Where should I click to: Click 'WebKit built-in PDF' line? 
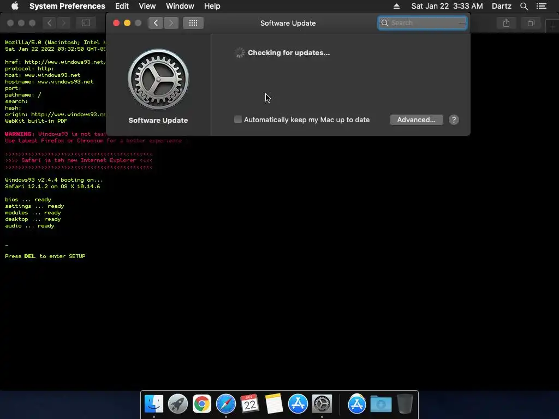pos(36,121)
